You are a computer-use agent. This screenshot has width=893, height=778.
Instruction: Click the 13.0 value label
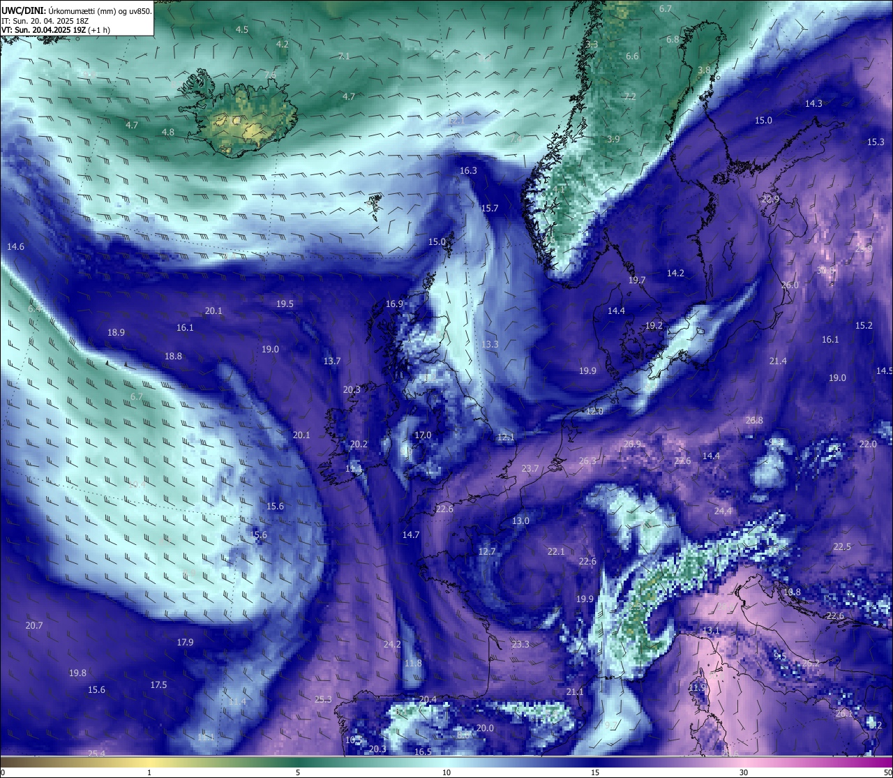click(x=520, y=521)
